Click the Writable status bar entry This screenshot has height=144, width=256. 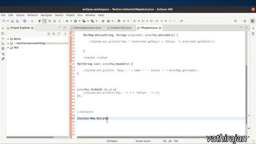pyautogui.click(x=112, y=141)
